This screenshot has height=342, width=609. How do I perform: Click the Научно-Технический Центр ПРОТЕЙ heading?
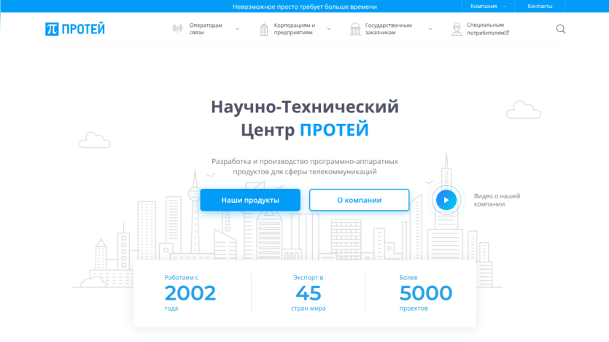click(x=305, y=118)
